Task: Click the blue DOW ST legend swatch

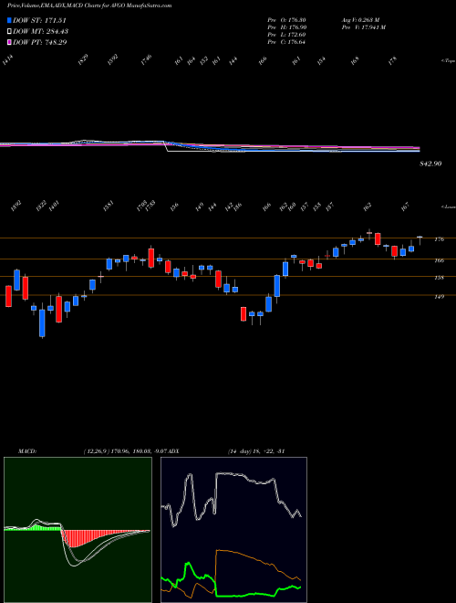Action: 9,20
